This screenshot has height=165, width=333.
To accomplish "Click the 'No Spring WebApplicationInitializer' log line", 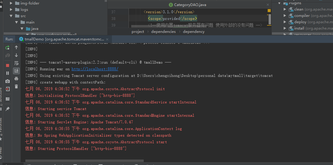I will (x=98, y=135).
